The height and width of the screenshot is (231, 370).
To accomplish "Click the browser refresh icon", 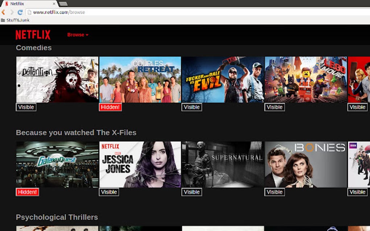I will pyautogui.click(x=21, y=12).
